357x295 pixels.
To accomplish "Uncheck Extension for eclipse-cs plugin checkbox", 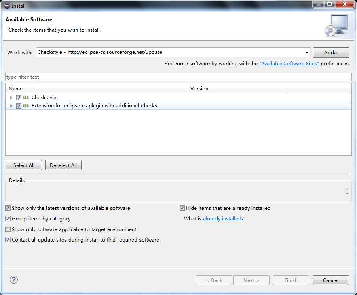I will (19, 106).
